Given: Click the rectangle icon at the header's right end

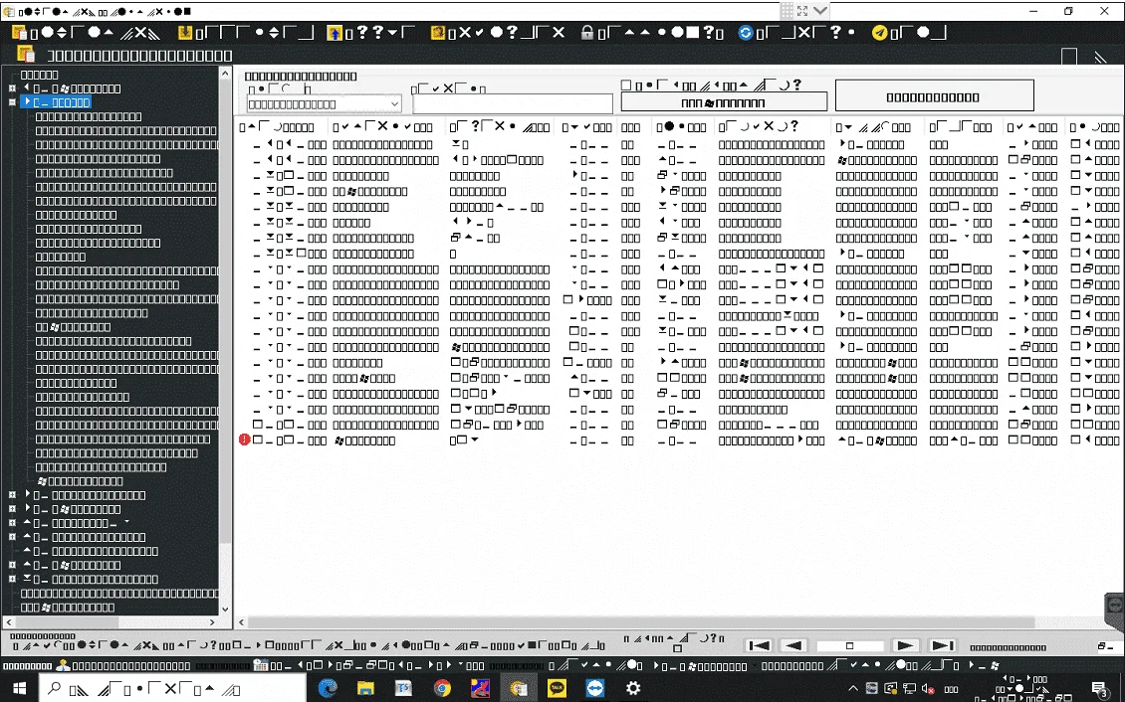Looking at the screenshot, I should (1069, 57).
